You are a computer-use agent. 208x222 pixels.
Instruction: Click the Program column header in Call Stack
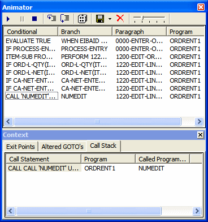pos(109,159)
